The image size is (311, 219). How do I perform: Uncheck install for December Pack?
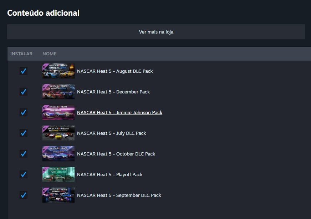click(24, 92)
